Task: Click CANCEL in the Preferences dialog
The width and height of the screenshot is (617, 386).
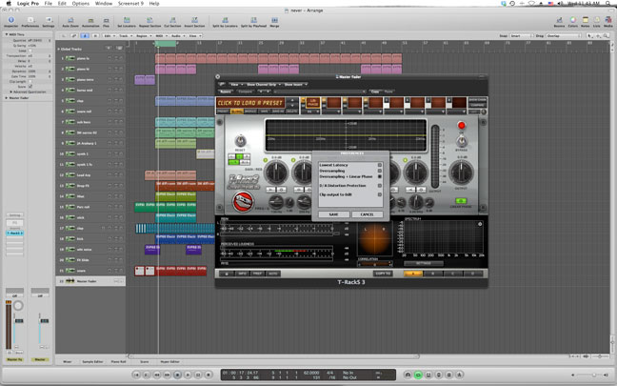Action: (368, 214)
